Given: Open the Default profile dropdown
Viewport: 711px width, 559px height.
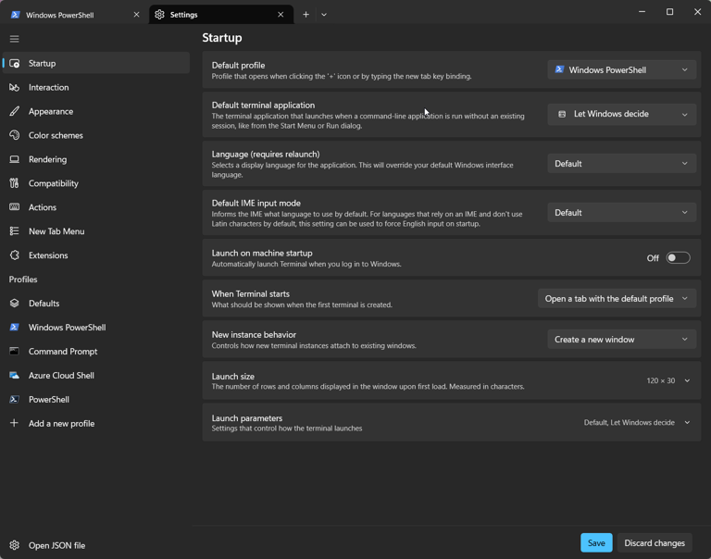Looking at the screenshot, I should (x=622, y=69).
